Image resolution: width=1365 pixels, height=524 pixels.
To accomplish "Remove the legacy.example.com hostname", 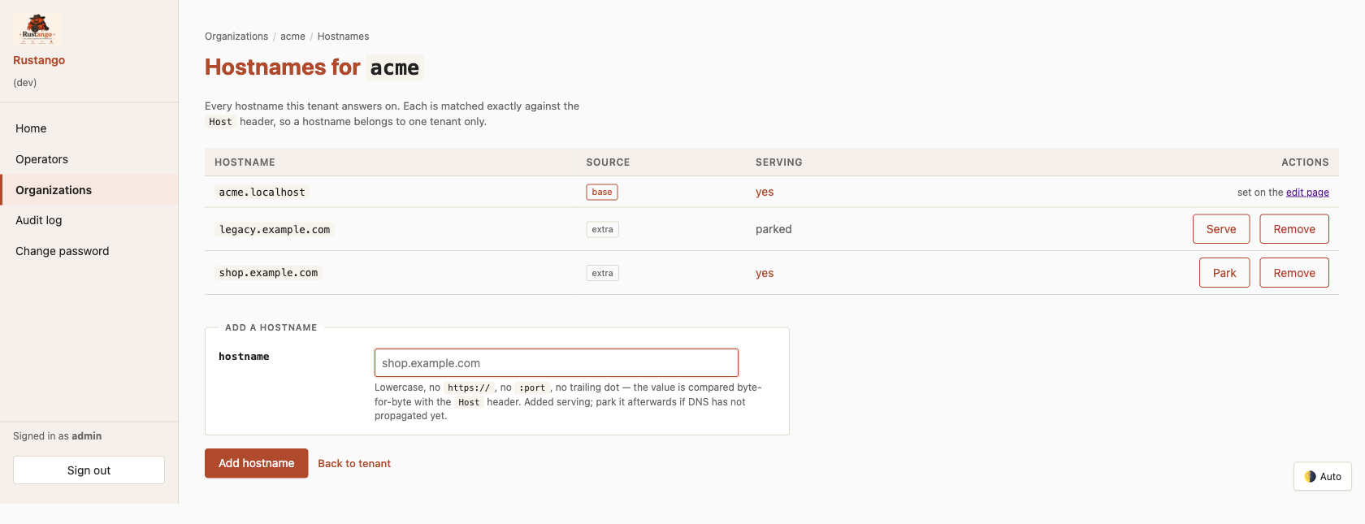I will (1294, 229).
